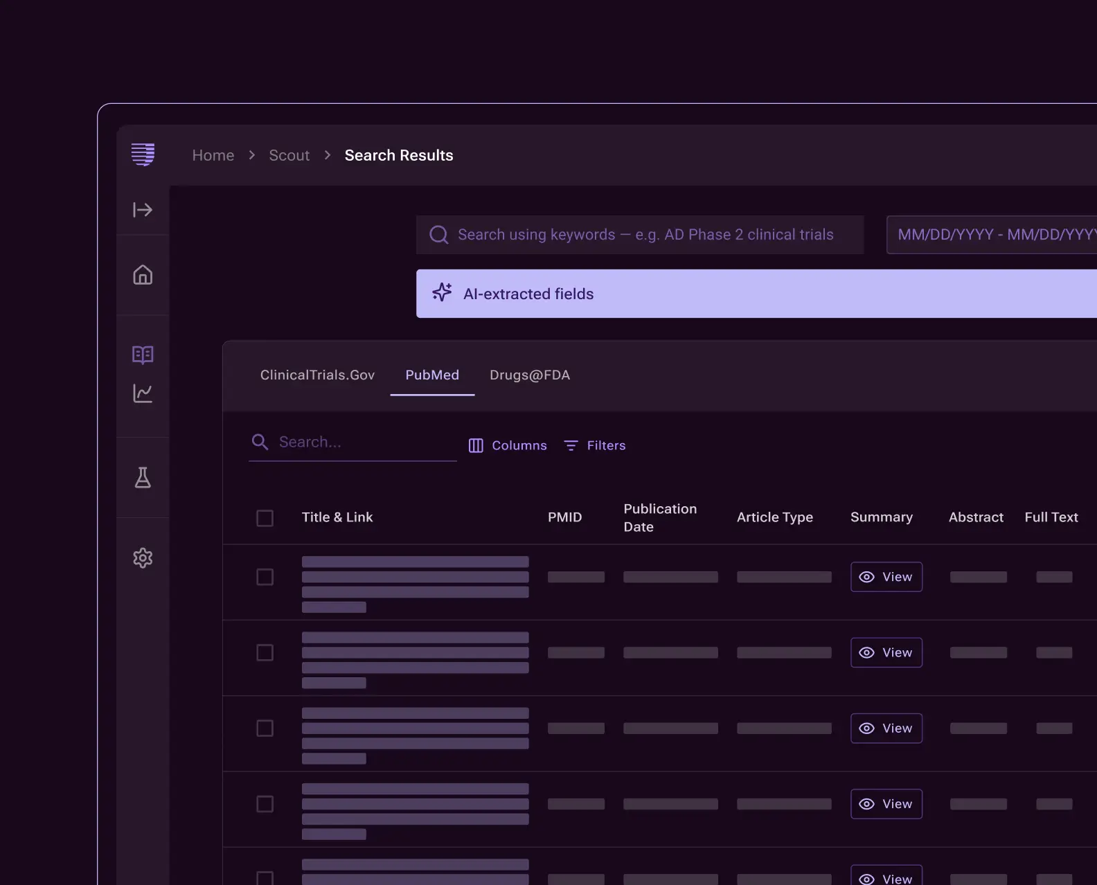This screenshot has height=885, width=1097.
Task: Click the Summary column header
Action: (x=882, y=517)
